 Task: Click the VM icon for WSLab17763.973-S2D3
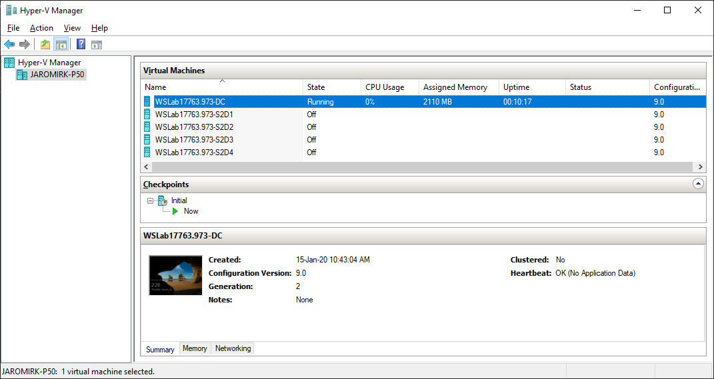[147, 140]
